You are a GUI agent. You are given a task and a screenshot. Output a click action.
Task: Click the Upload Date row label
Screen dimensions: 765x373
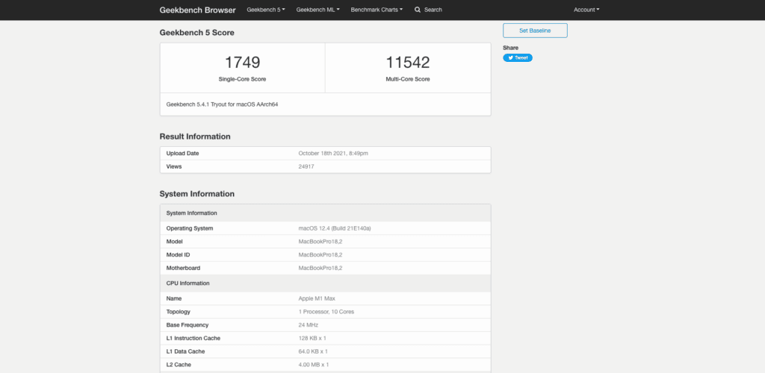182,154
